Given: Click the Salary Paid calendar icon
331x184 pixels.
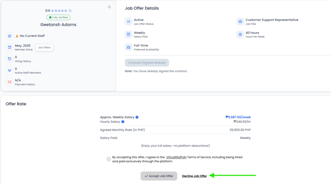Looking at the screenshot, I should (x=128, y=35).
